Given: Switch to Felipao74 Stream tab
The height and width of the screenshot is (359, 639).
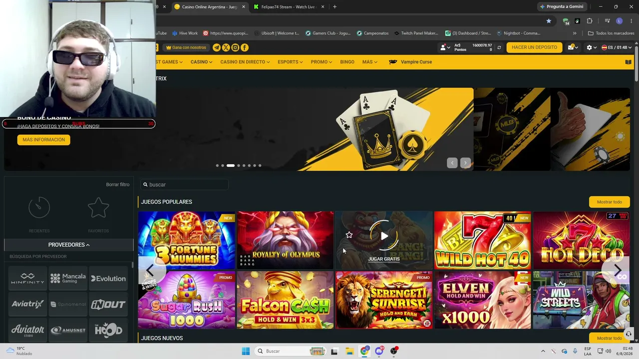Looking at the screenshot, I should (289, 7).
